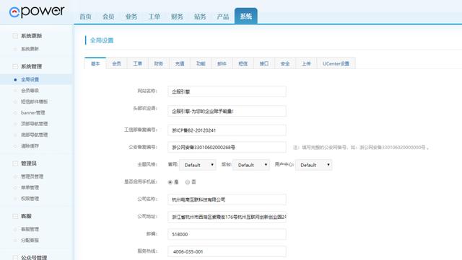
Task: Open 工单 in the top navigation bar
Action: coord(154,17)
